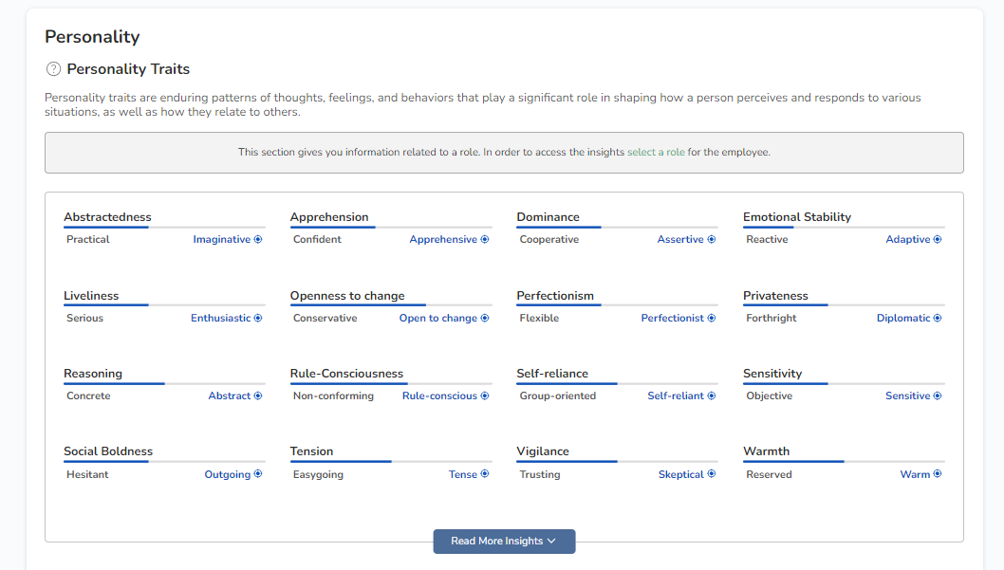
Task: Click the target icon next to Enthusiastic
Action: coord(258,319)
